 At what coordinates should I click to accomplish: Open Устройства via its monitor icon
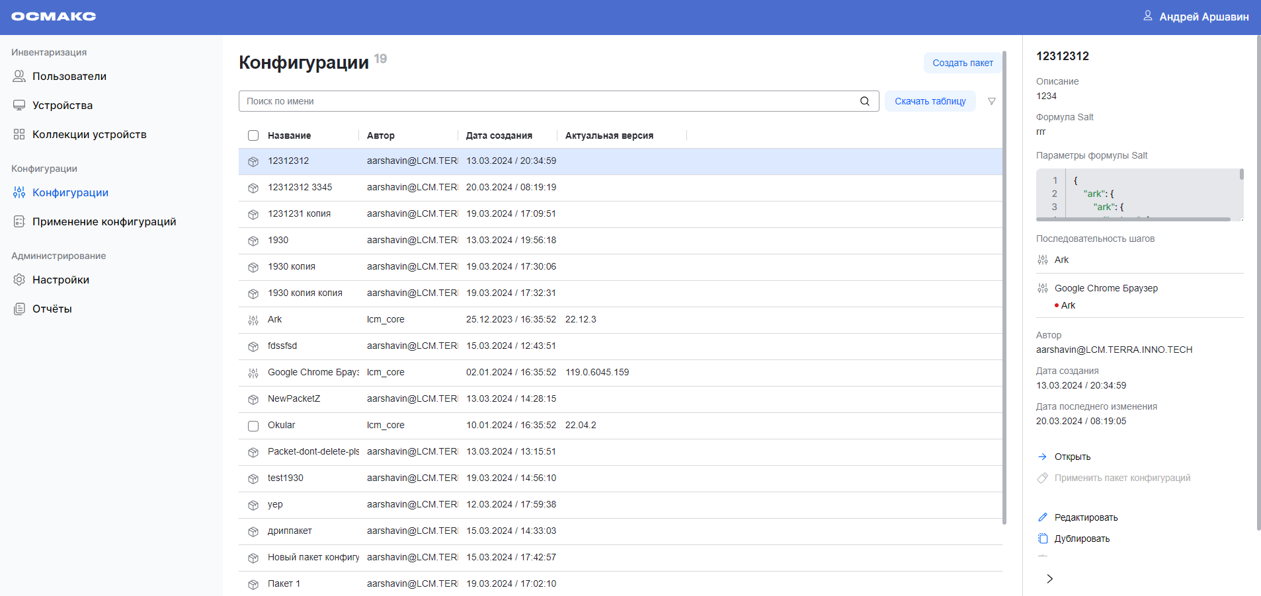19,104
